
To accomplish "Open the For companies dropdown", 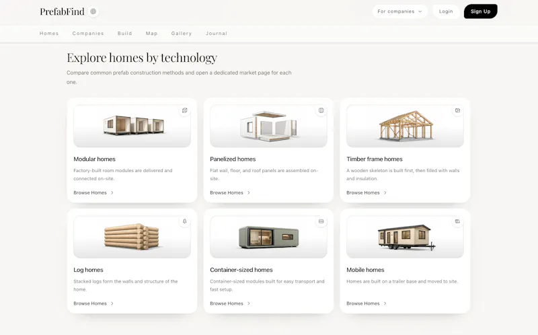I will (399, 11).
